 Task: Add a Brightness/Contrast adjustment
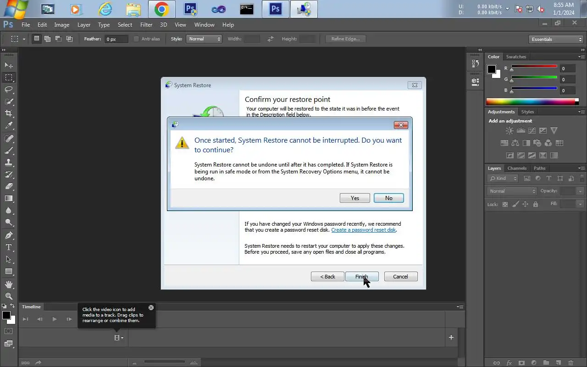[509, 131]
